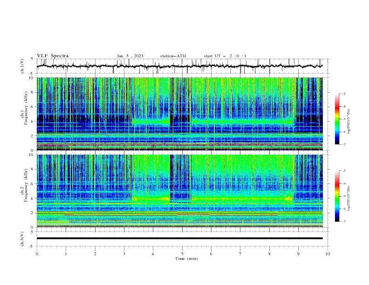369x285 pixels.
Task: Click the "station=ATH" header label
Action: 173,56
